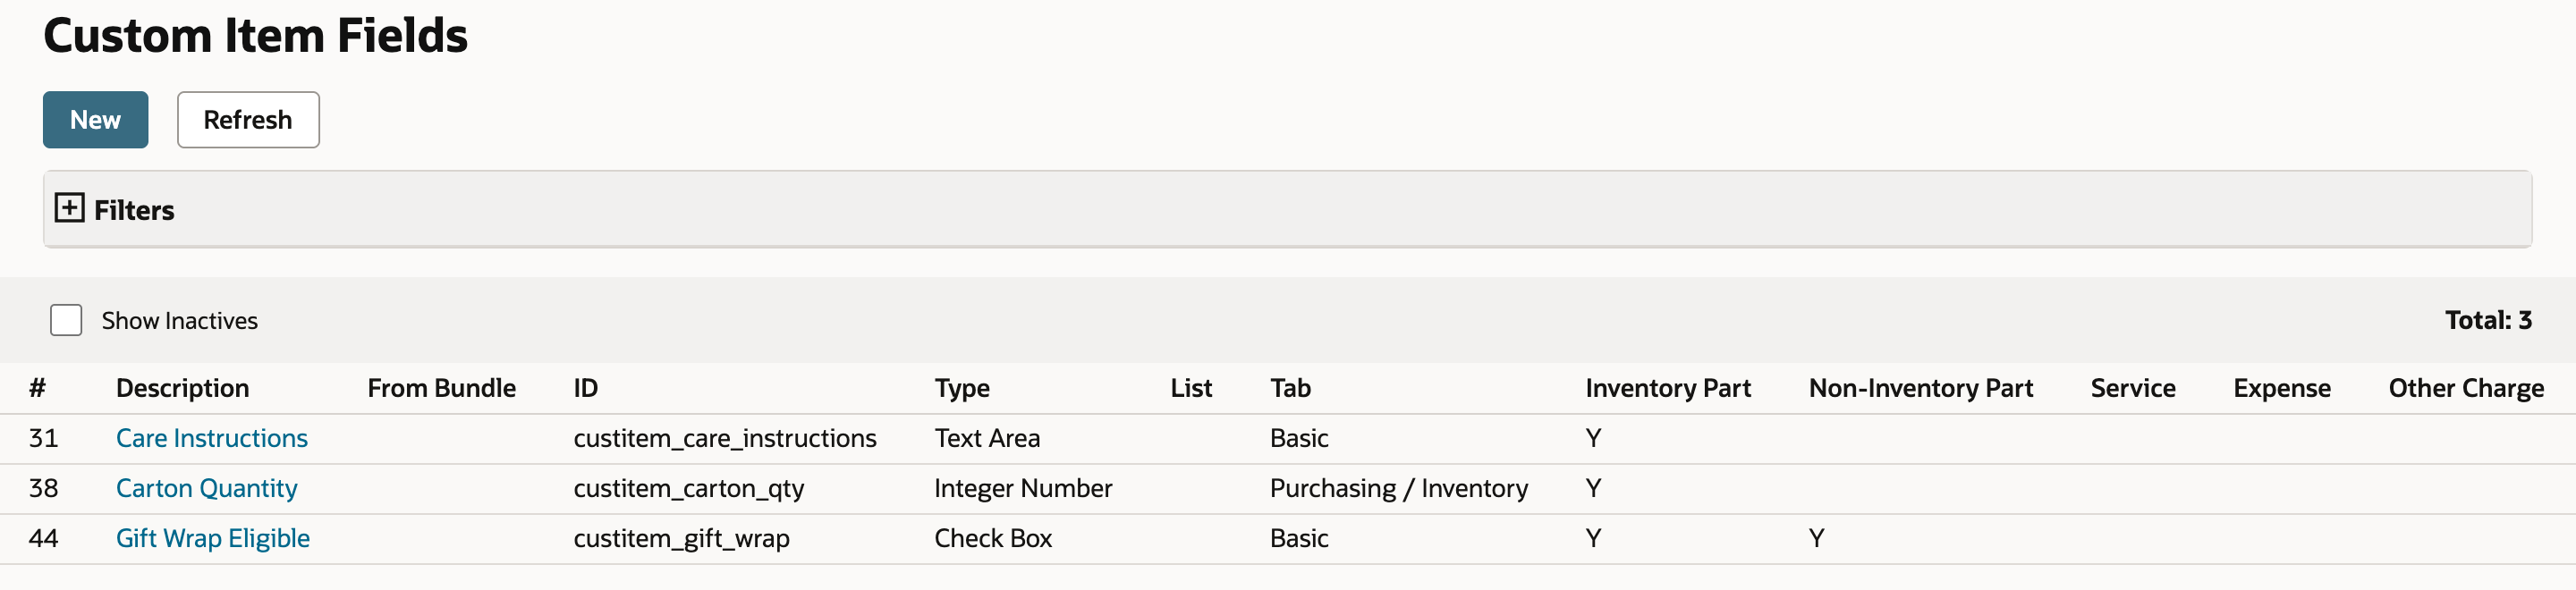2576x590 pixels.
Task: Click the Basic tab cell for Gift Wrap Eligible
Action: coord(1299,538)
